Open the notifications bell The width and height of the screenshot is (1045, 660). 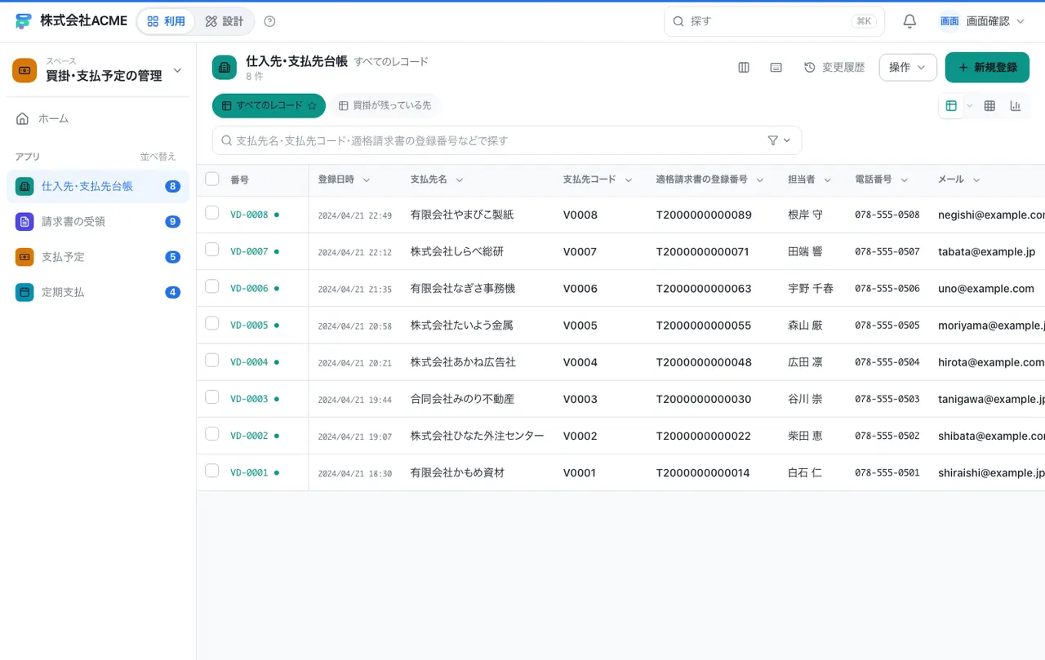[909, 21]
